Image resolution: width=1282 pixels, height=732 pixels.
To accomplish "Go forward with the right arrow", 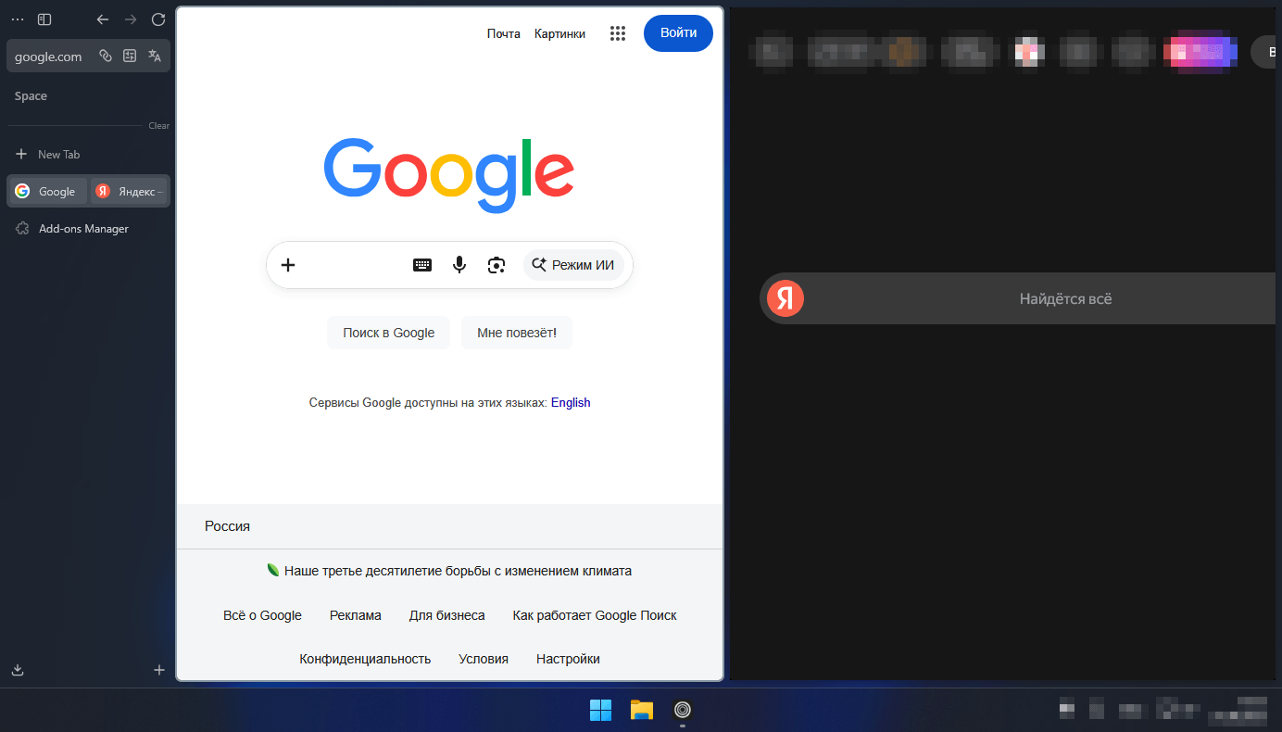I will (131, 19).
